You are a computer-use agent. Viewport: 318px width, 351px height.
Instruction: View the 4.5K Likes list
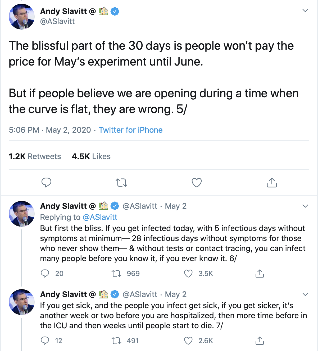point(91,156)
